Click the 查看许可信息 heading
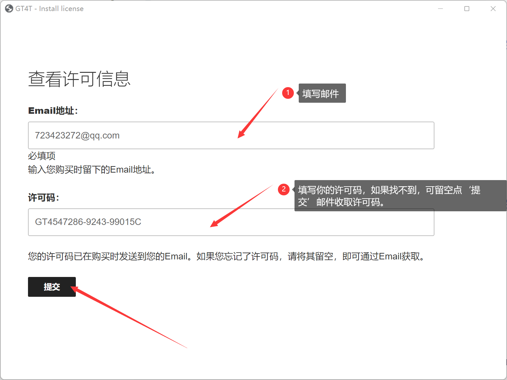This screenshot has height=380, width=507. pyautogui.click(x=79, y=79)
